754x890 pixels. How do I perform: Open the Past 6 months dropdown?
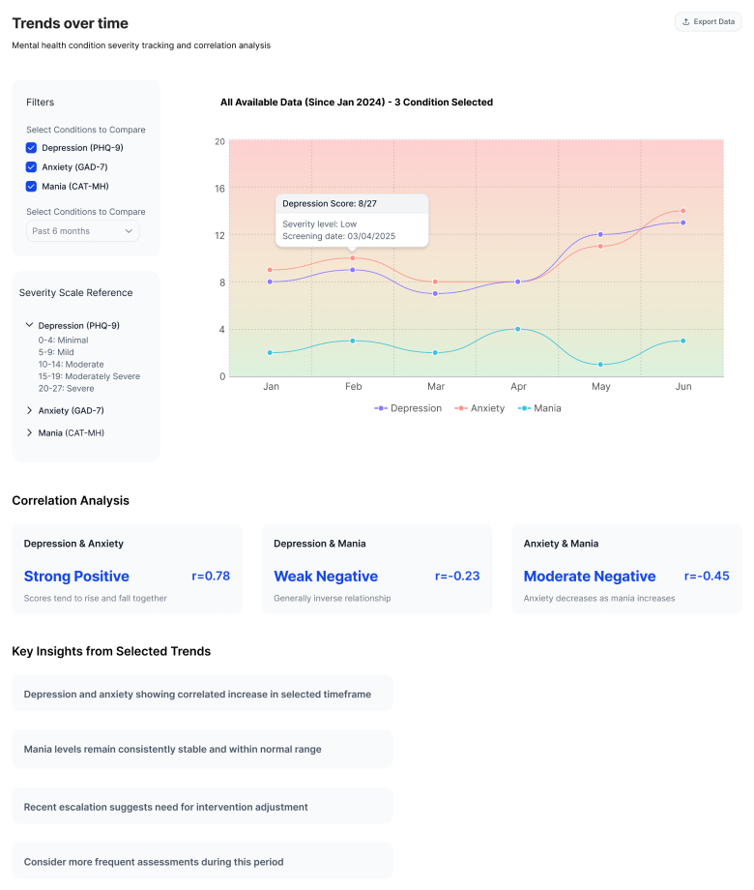83,231
